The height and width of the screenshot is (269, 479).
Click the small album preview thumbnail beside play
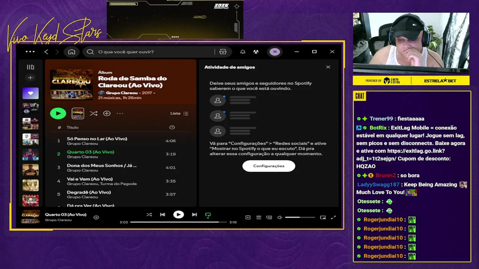pos(78,113)
